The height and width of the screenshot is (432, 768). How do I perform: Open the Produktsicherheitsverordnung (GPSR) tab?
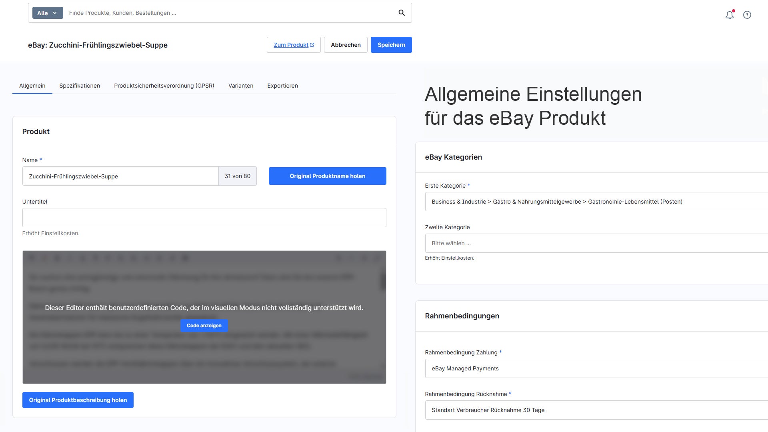click(x=164, y=86)
